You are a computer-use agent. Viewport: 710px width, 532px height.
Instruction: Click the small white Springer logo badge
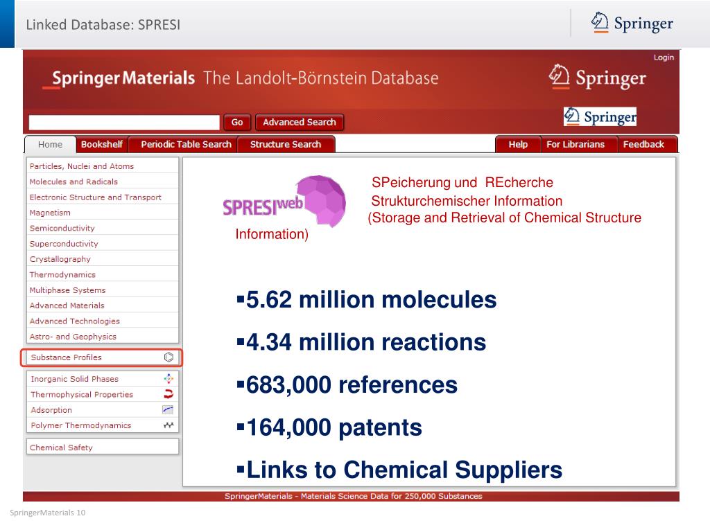coord(600,116)
